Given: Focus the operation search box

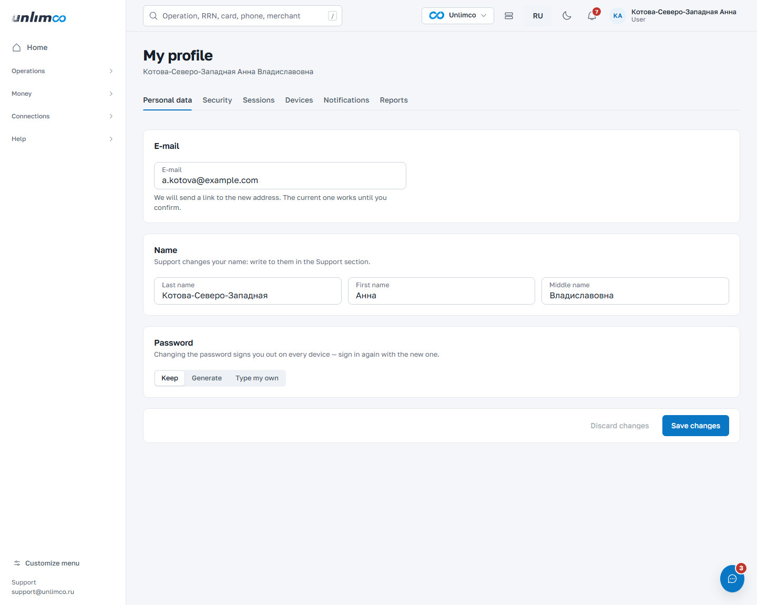Looking at the screenshot, I should point(242,16).
